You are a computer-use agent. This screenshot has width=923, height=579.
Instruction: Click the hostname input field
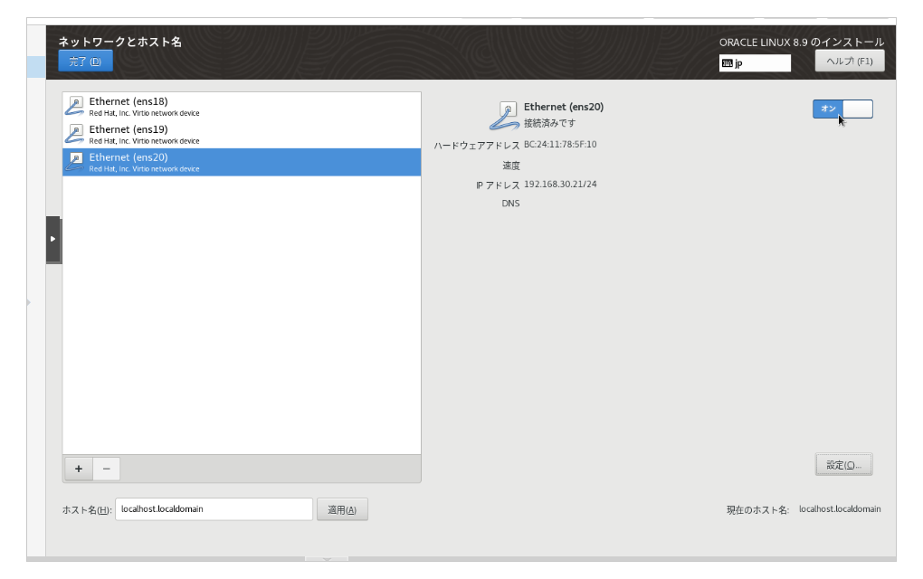[x=214, y=509]
